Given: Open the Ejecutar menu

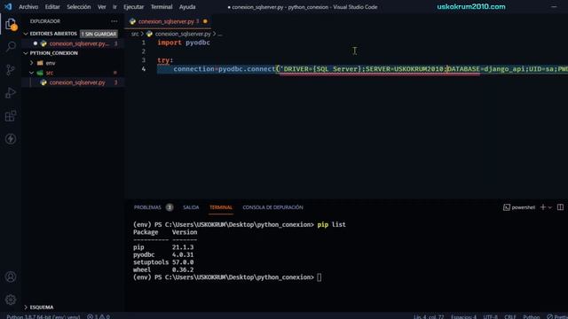Looking at the screenshot, I should coord(133,7).
